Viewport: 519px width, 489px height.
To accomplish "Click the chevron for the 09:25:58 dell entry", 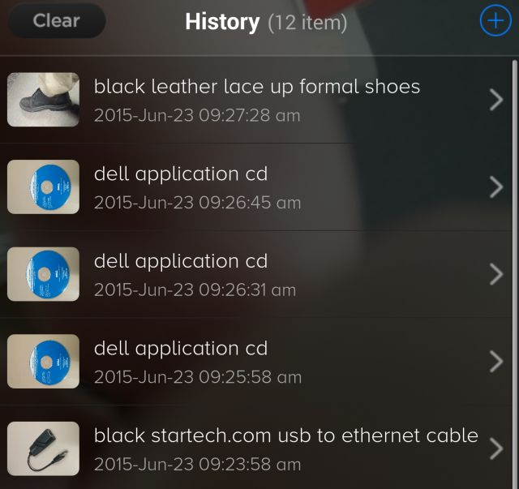I will pyautogui.click(x=496, y=362).
